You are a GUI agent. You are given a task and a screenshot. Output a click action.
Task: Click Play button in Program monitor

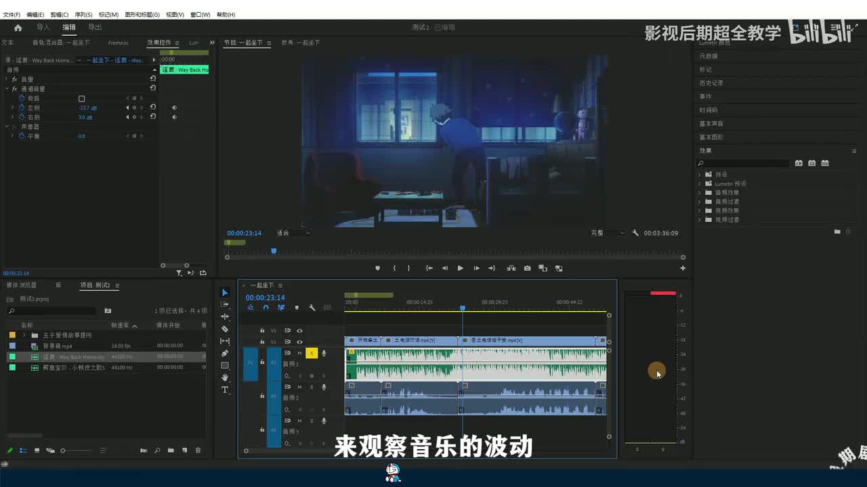[x=460, y=268]
